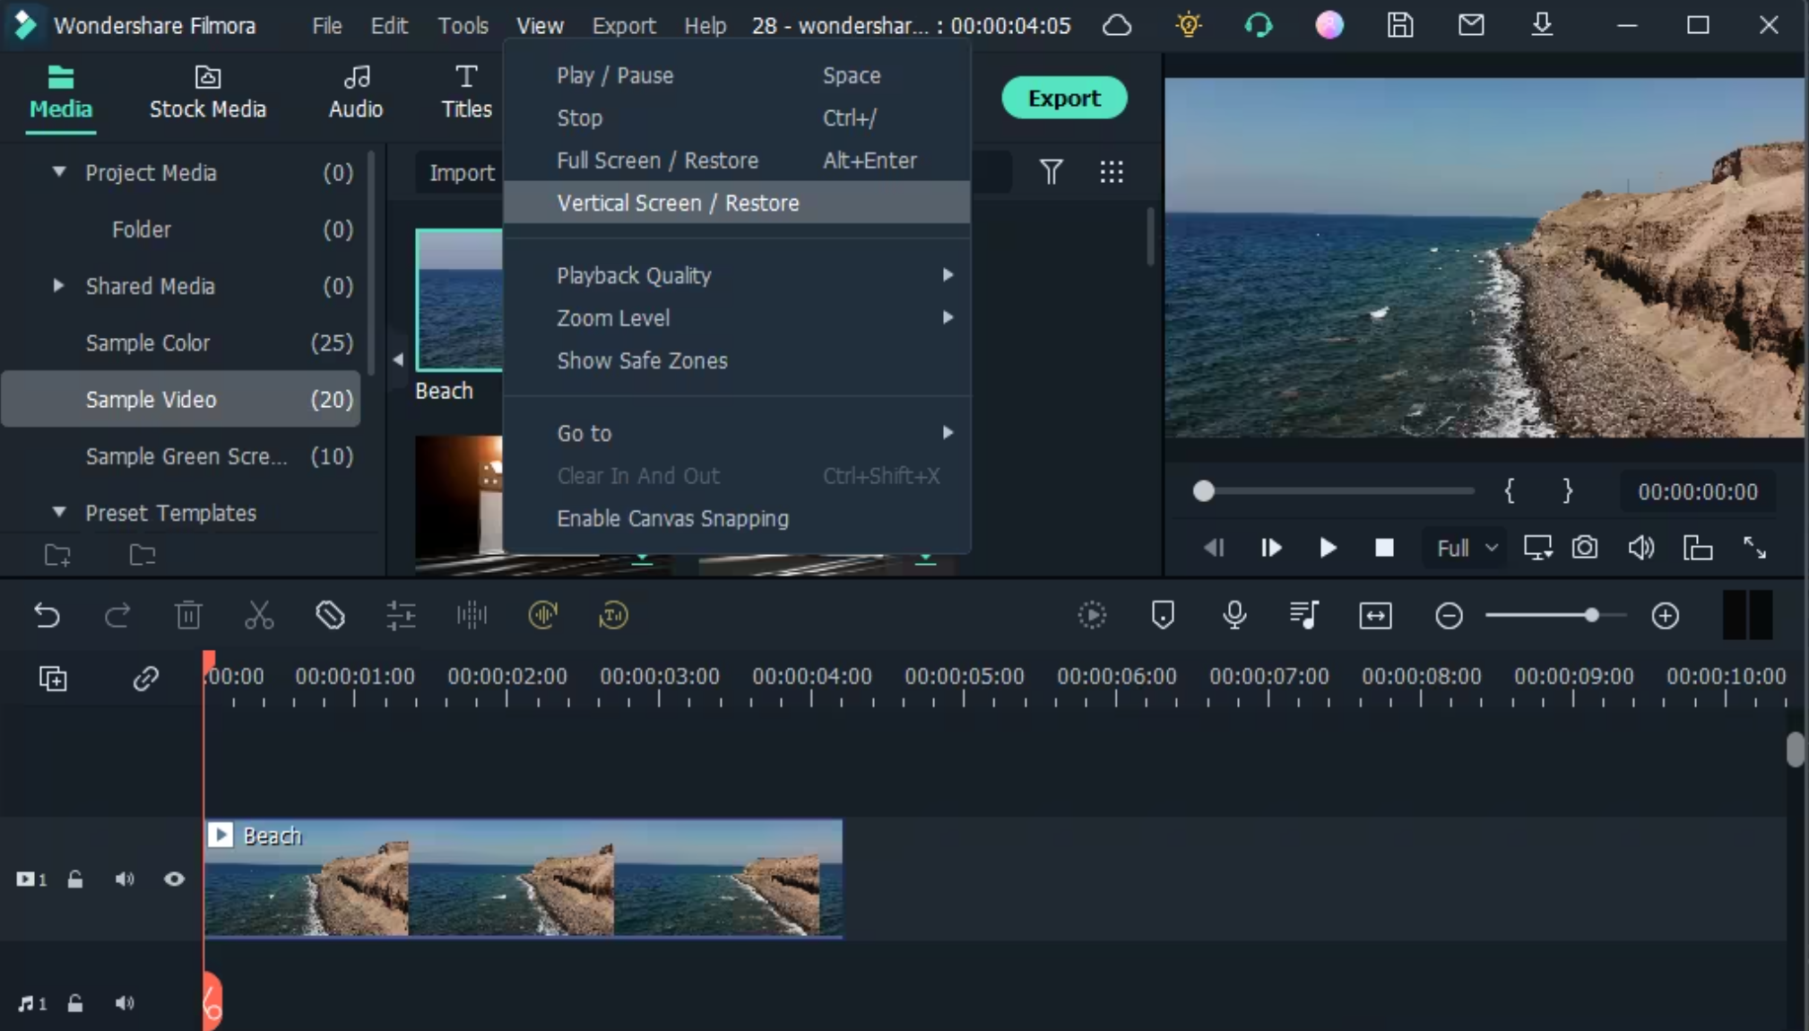
Task: Click the add marker shield icon
Action: point(1163,615)
